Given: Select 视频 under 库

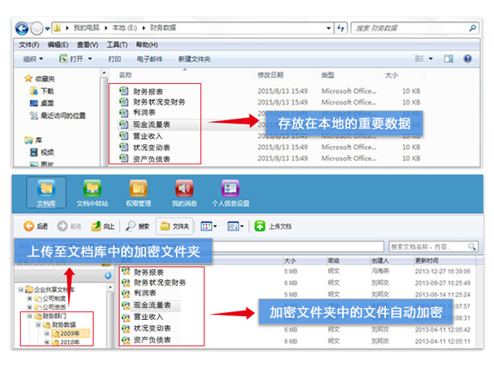Looking at the screenshot, I should pos(42,153).
